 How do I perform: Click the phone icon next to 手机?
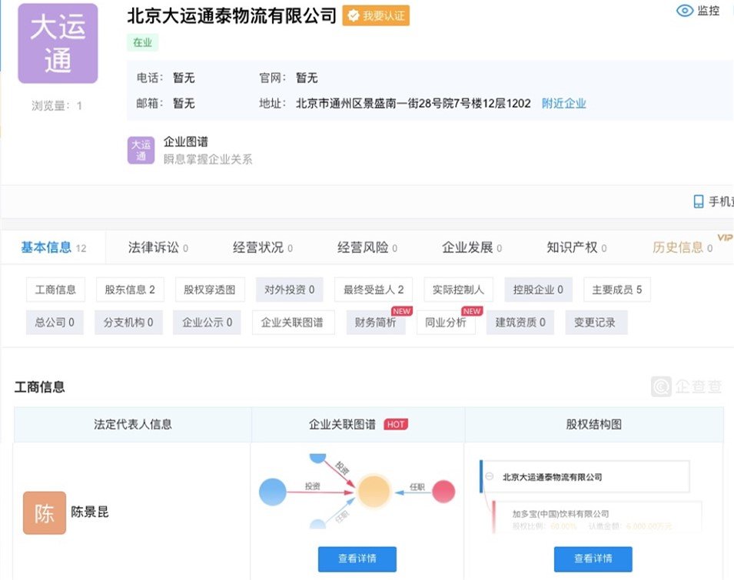pos(699,201)
